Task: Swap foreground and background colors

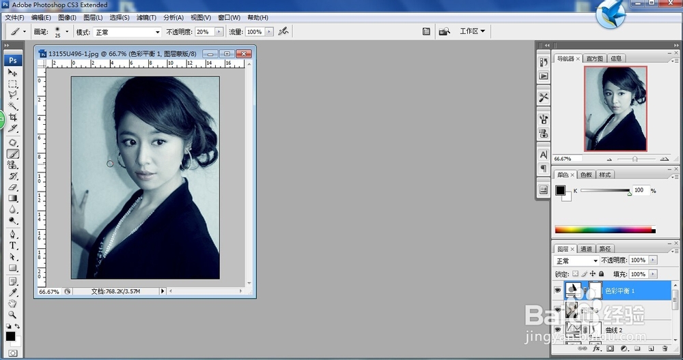Action: (x=18, y=326)
